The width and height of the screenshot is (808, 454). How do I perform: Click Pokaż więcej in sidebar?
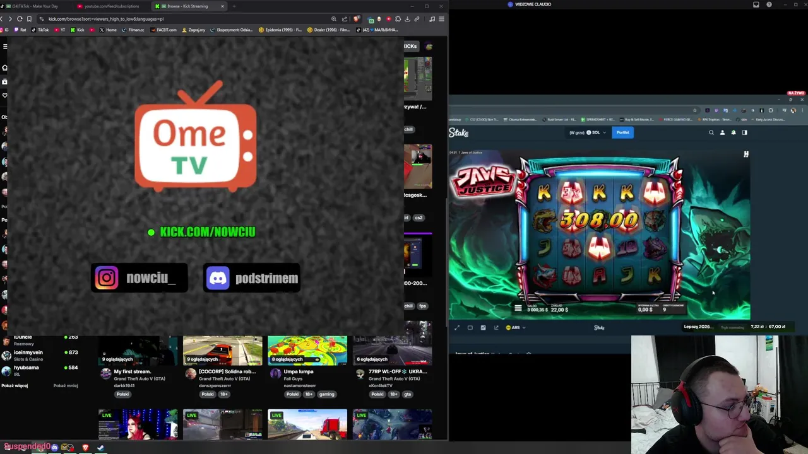pos(15,385)
